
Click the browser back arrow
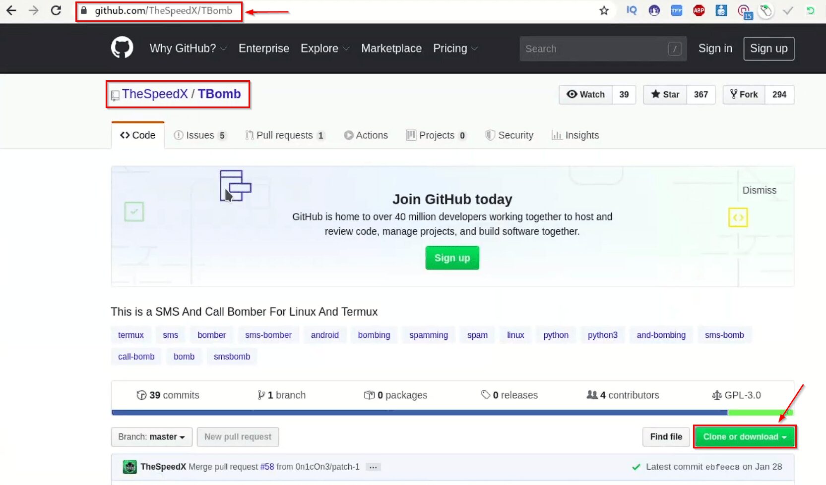[x=11, y=10]
